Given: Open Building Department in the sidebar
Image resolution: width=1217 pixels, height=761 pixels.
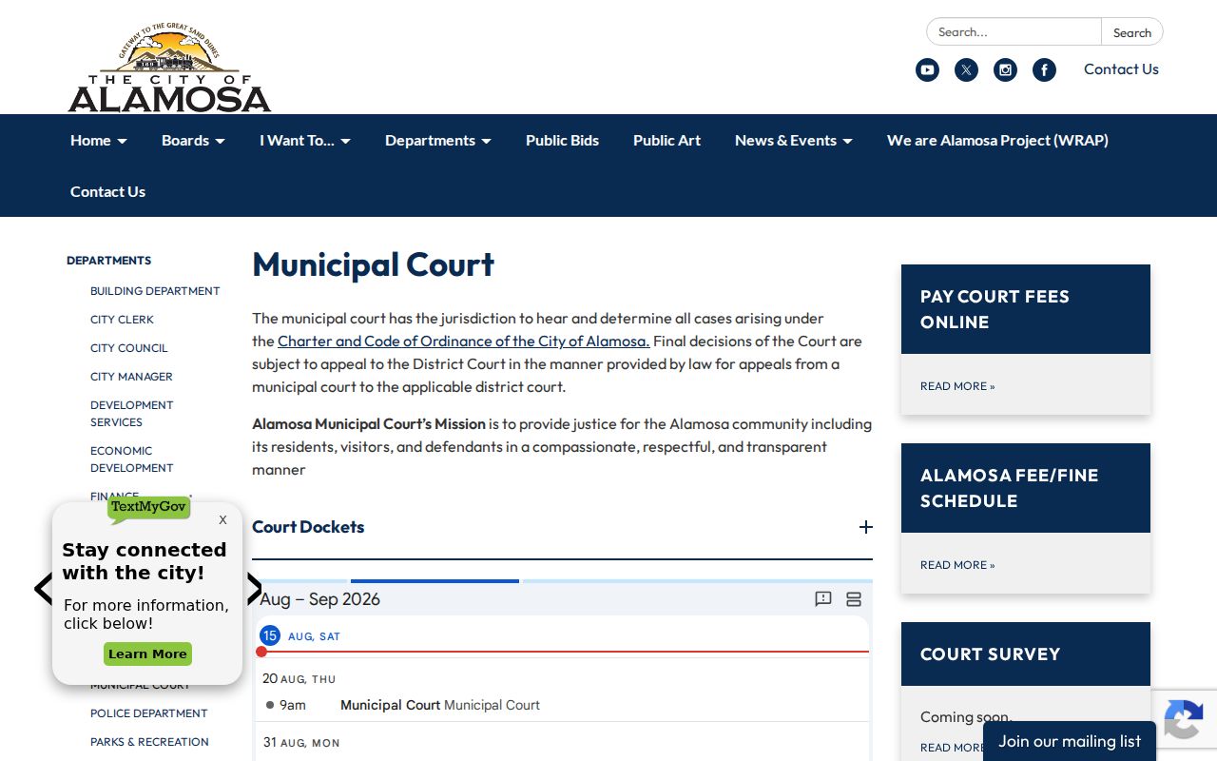Looking at the screenshot, I should 155,291.
